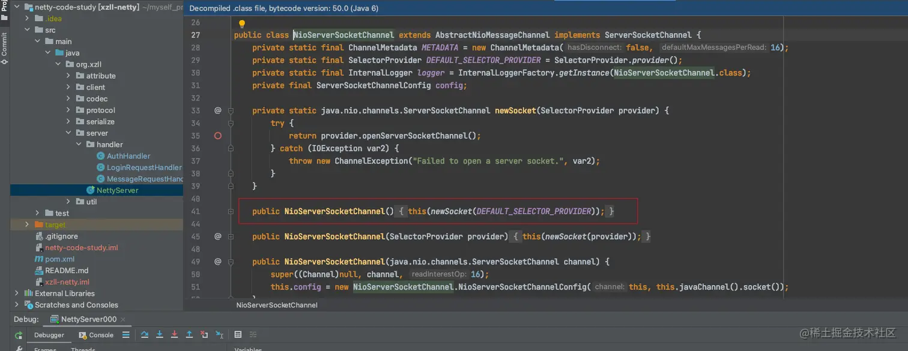The width and height of the screenshot is (908, 351).
Task: Click the gutter @ icon on line 49
Action: click(218, 261)
